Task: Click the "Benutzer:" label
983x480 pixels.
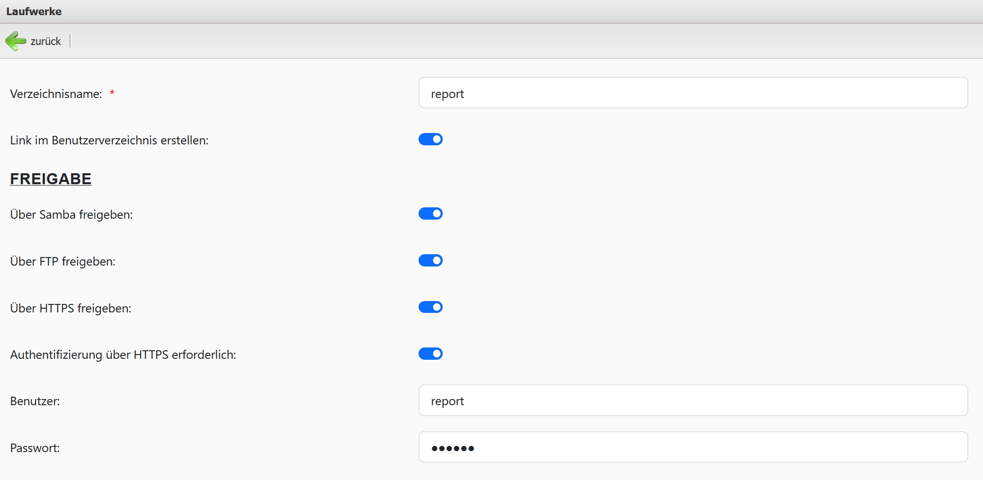Action: coord(35,401)
